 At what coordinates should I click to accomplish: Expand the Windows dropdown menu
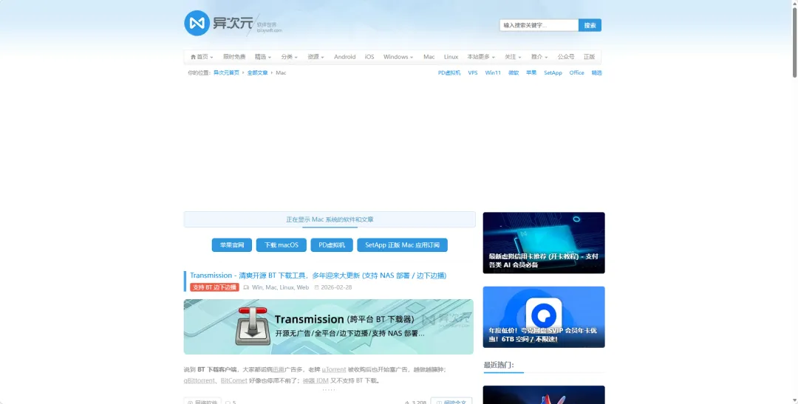click(x=398, y=57)
